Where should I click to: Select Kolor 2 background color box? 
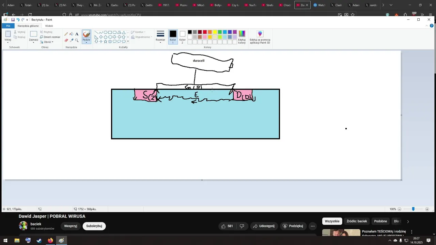pyautogui.click(x=183, y=37)
